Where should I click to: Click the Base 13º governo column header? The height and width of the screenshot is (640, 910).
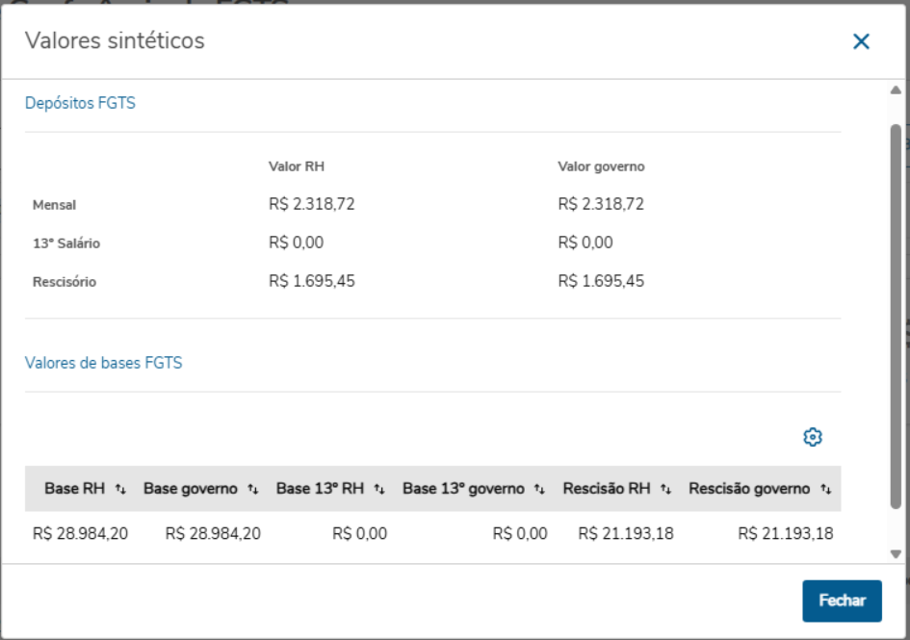pos(463,489)
